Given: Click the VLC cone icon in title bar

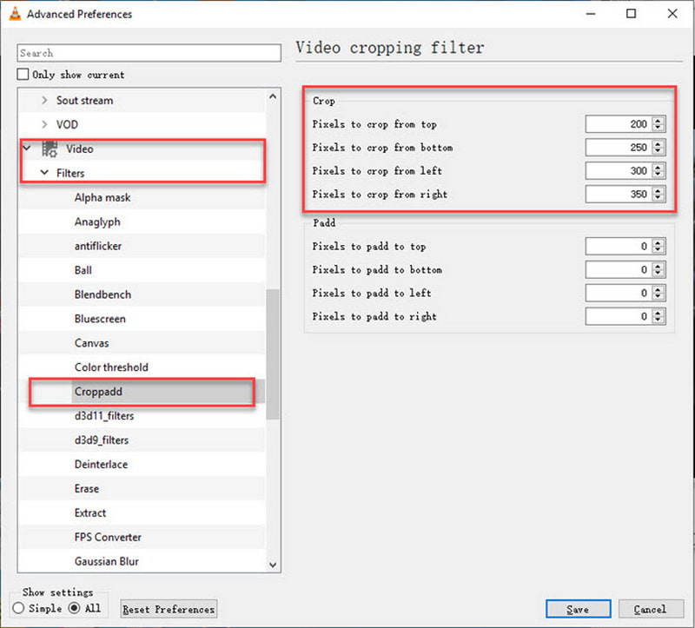Looking at the screenshot, I should tap(15, 14).
